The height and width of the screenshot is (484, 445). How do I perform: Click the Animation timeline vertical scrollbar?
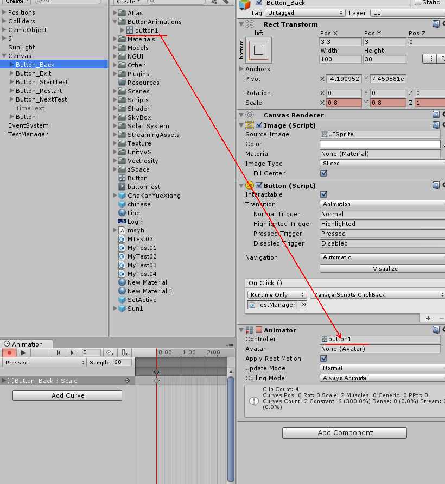click(231, 429)
